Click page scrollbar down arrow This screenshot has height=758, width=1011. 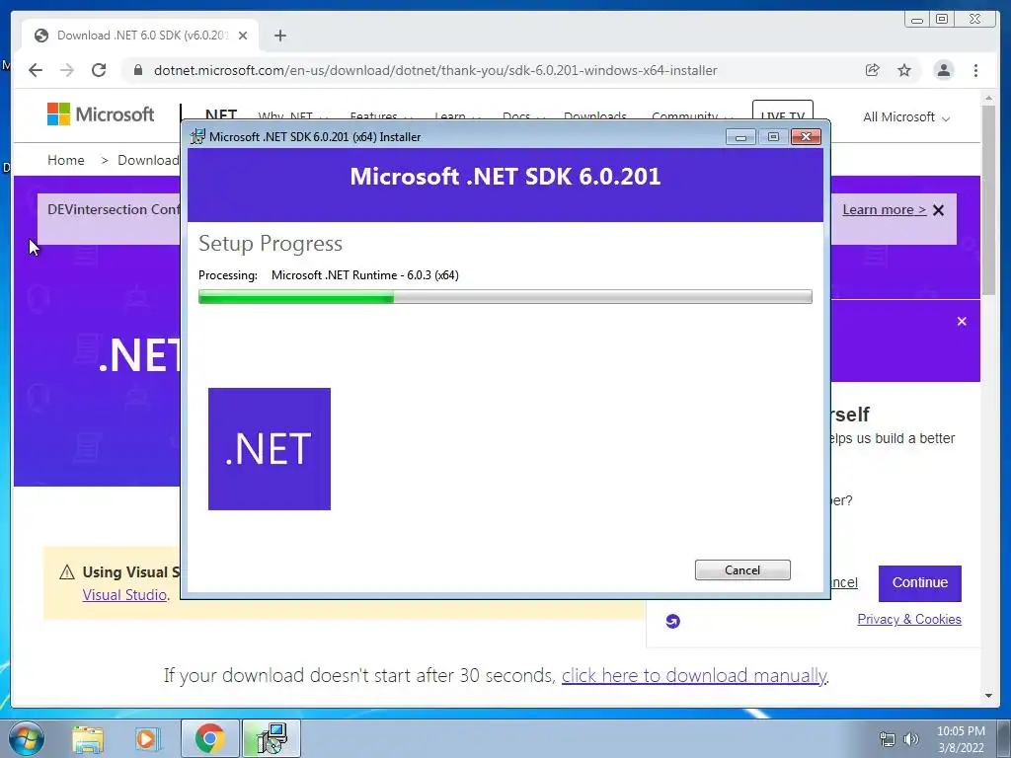coord(988,696)
